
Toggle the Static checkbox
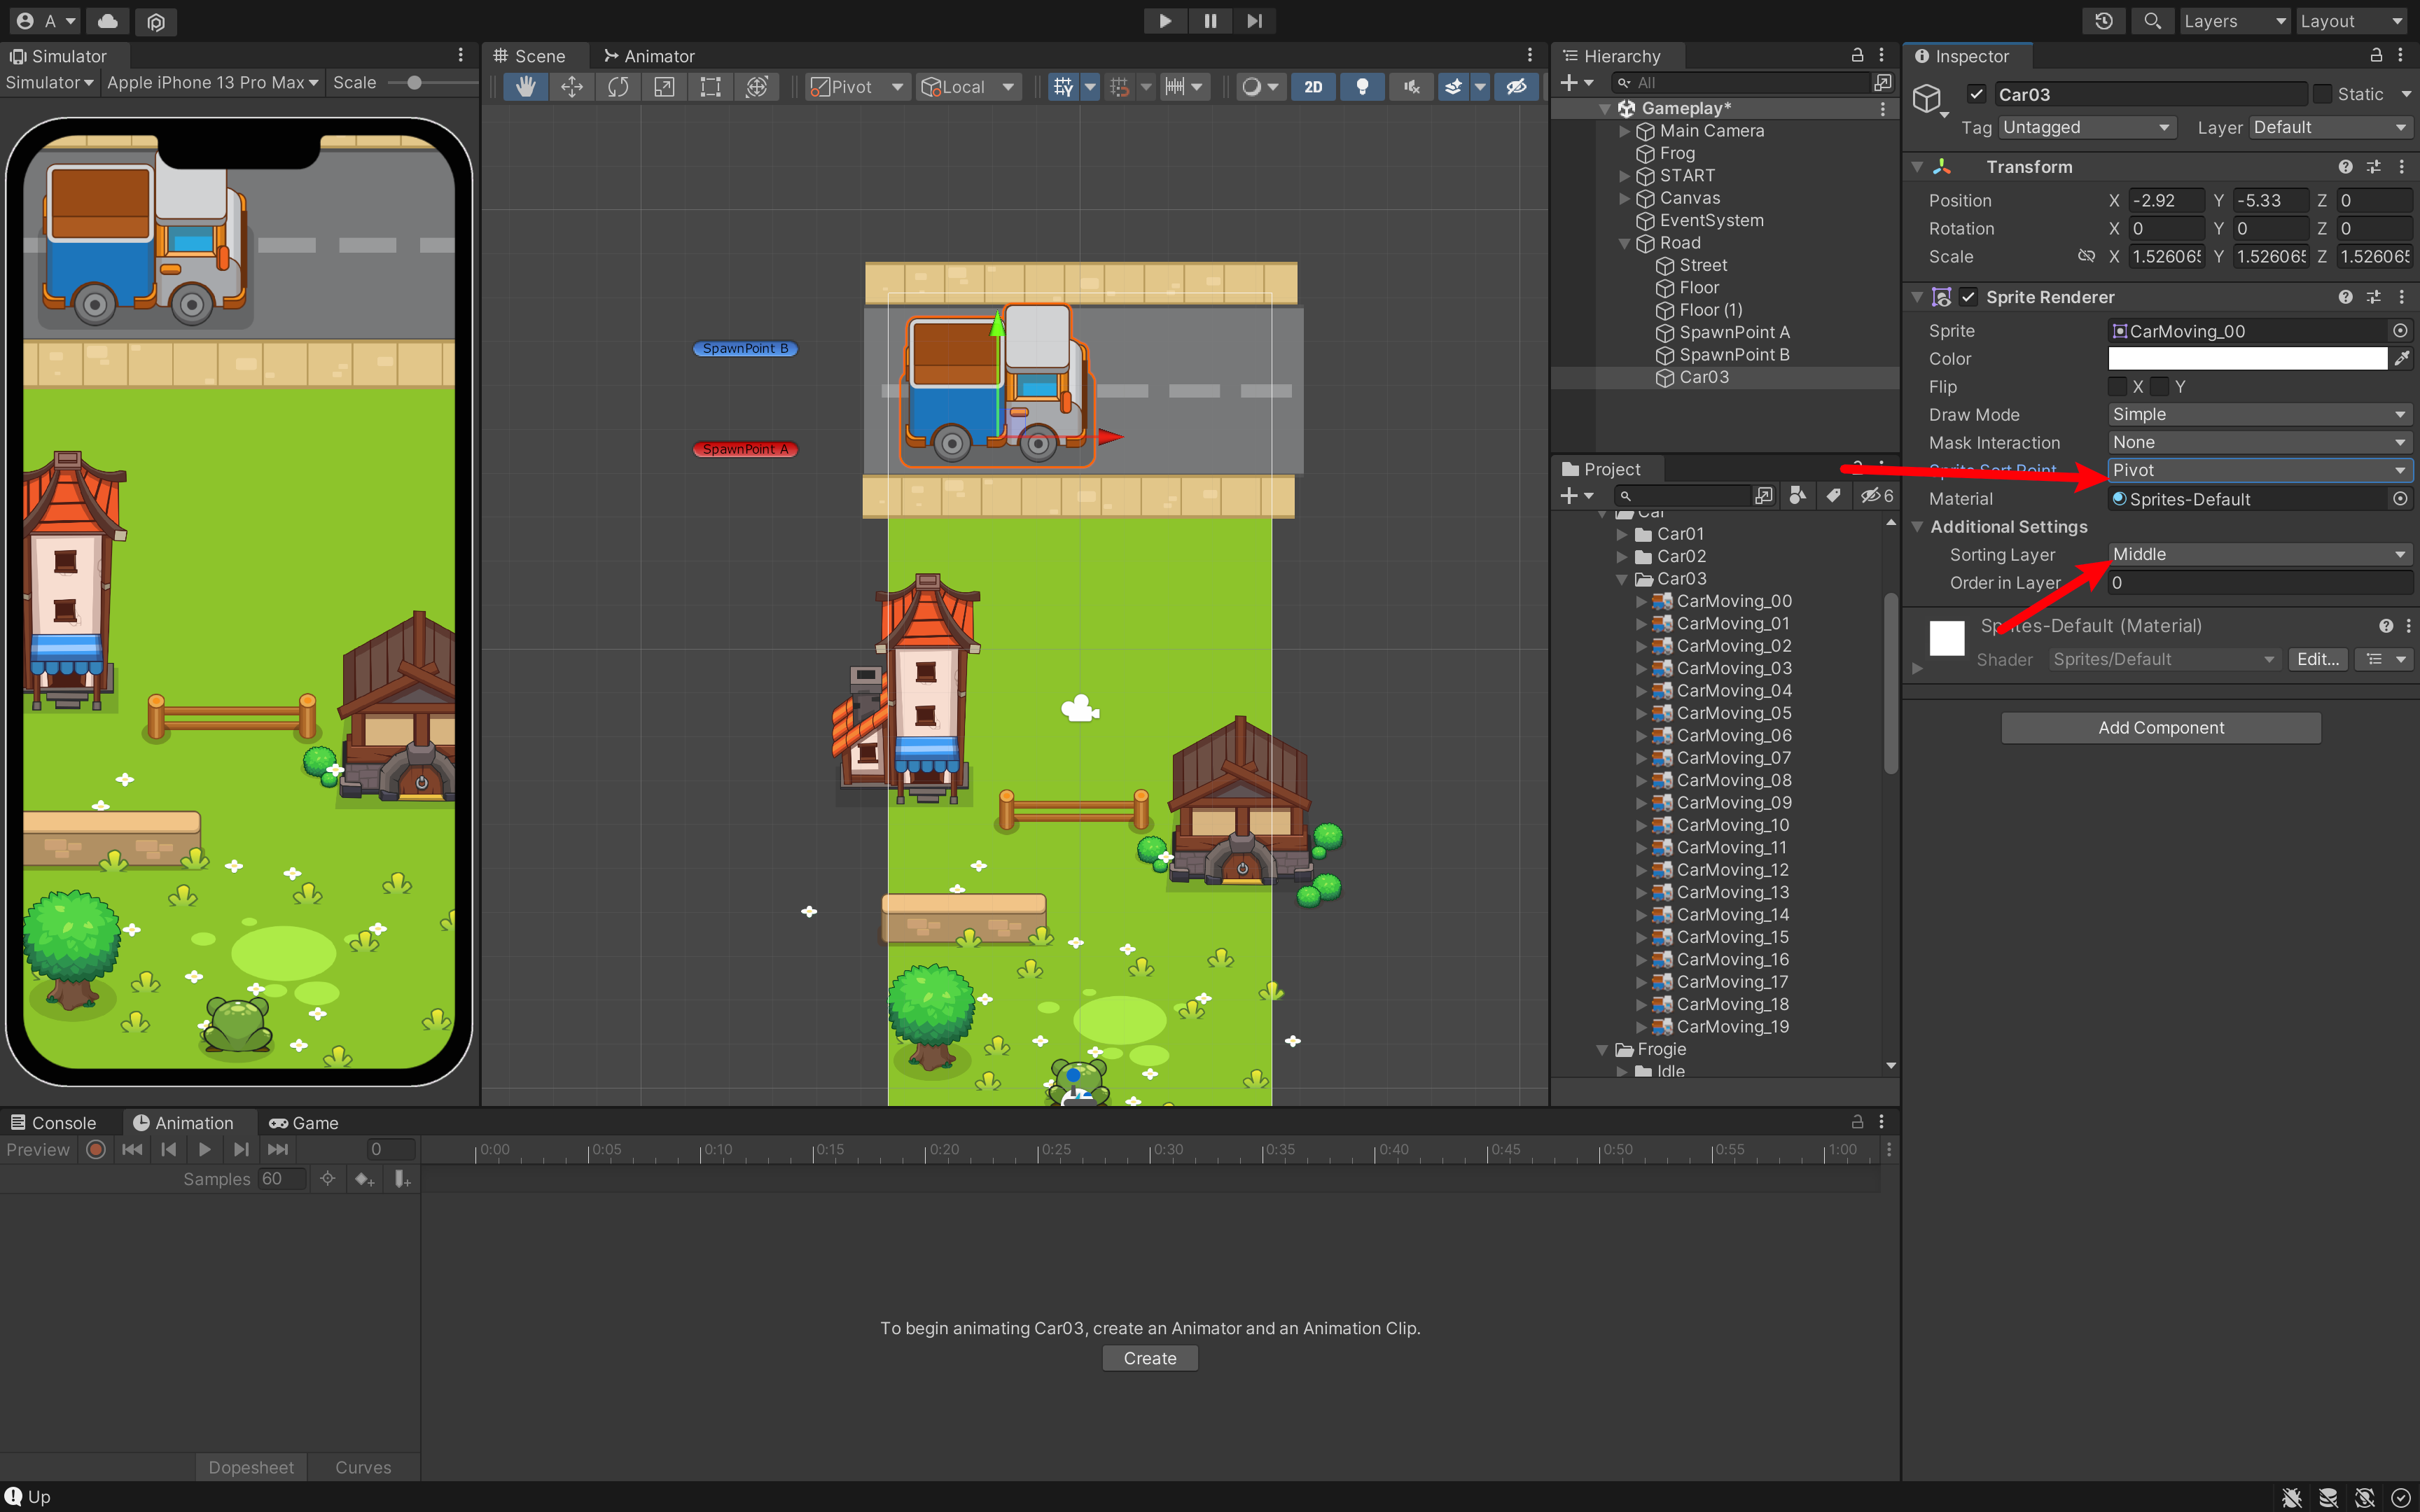coord(2323,94)
